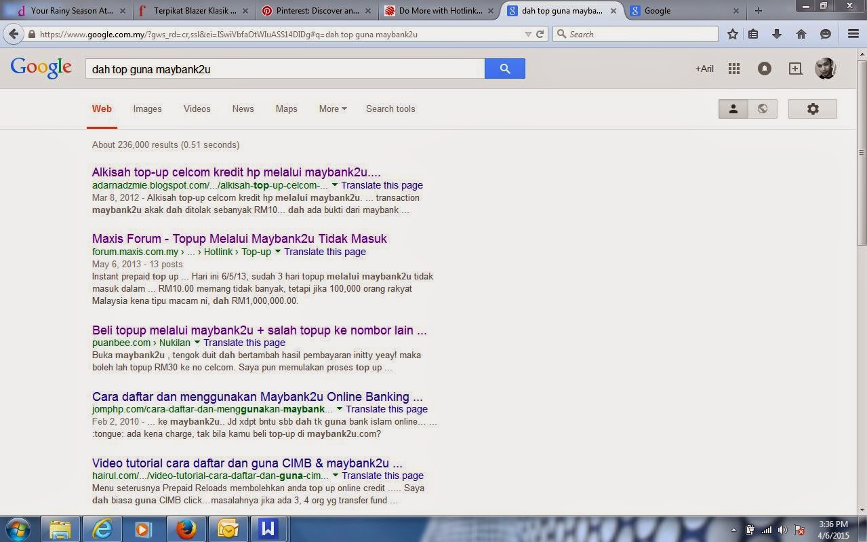Screen dimensions: 867x542
Task: Open Google search settings gear
Action: tap(813, 109)
